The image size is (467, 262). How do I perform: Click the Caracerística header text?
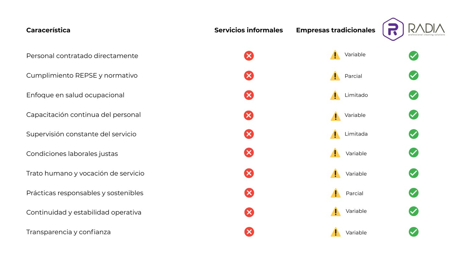(48, 30)
